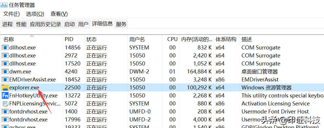Click the UMFD-0 user name cell
Viewport: 324px width, 128px height.
[x=140, y=112]
